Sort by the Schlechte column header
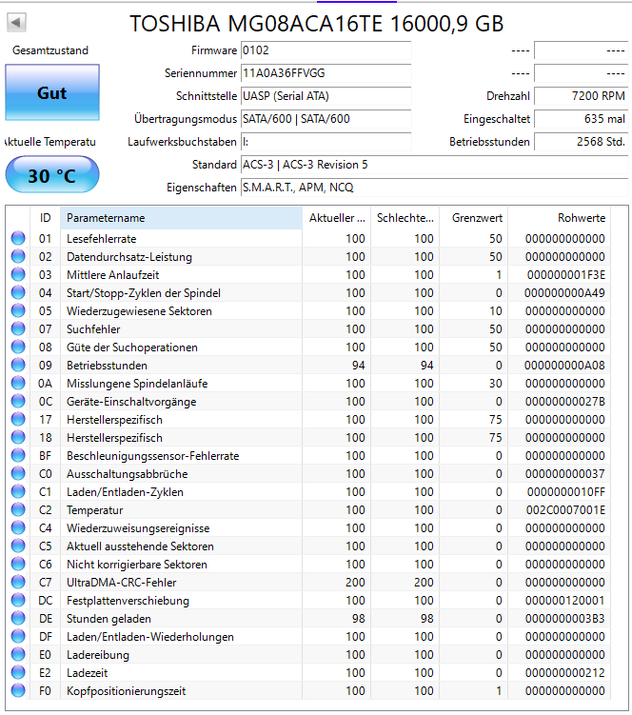The width and height of the screenshot is (632, 715). pos(405,218)
